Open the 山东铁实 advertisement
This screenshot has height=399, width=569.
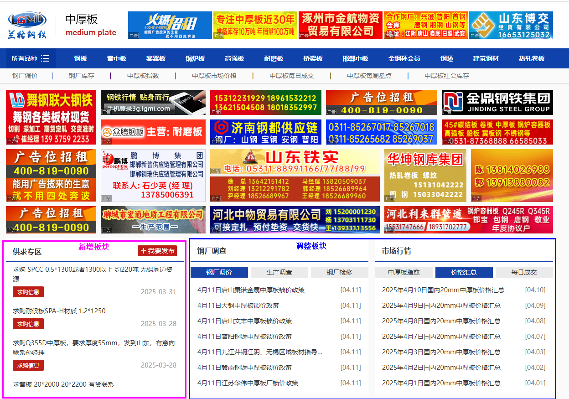tap(295, 176)
